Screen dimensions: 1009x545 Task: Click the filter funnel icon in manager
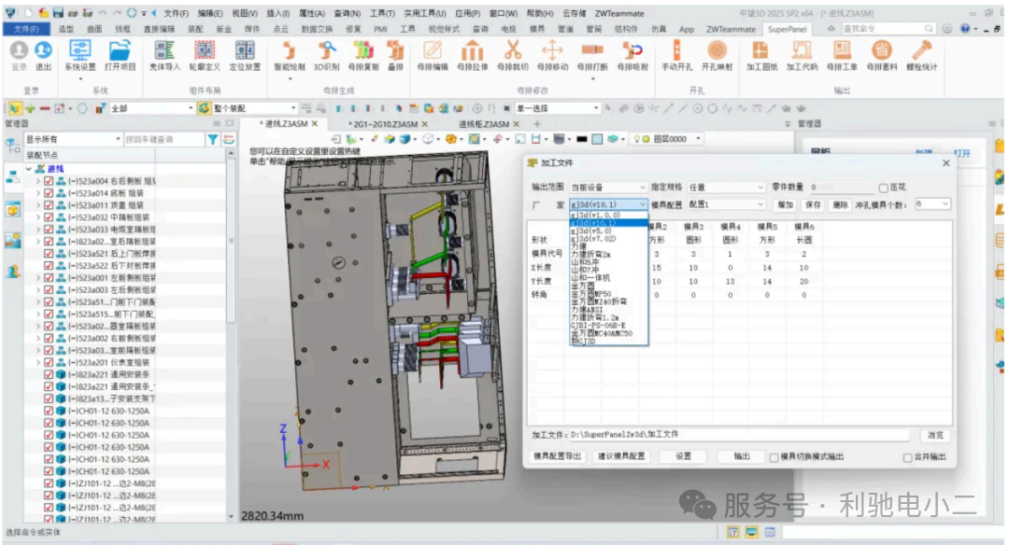pyautogui.click(x=212, y=139)
